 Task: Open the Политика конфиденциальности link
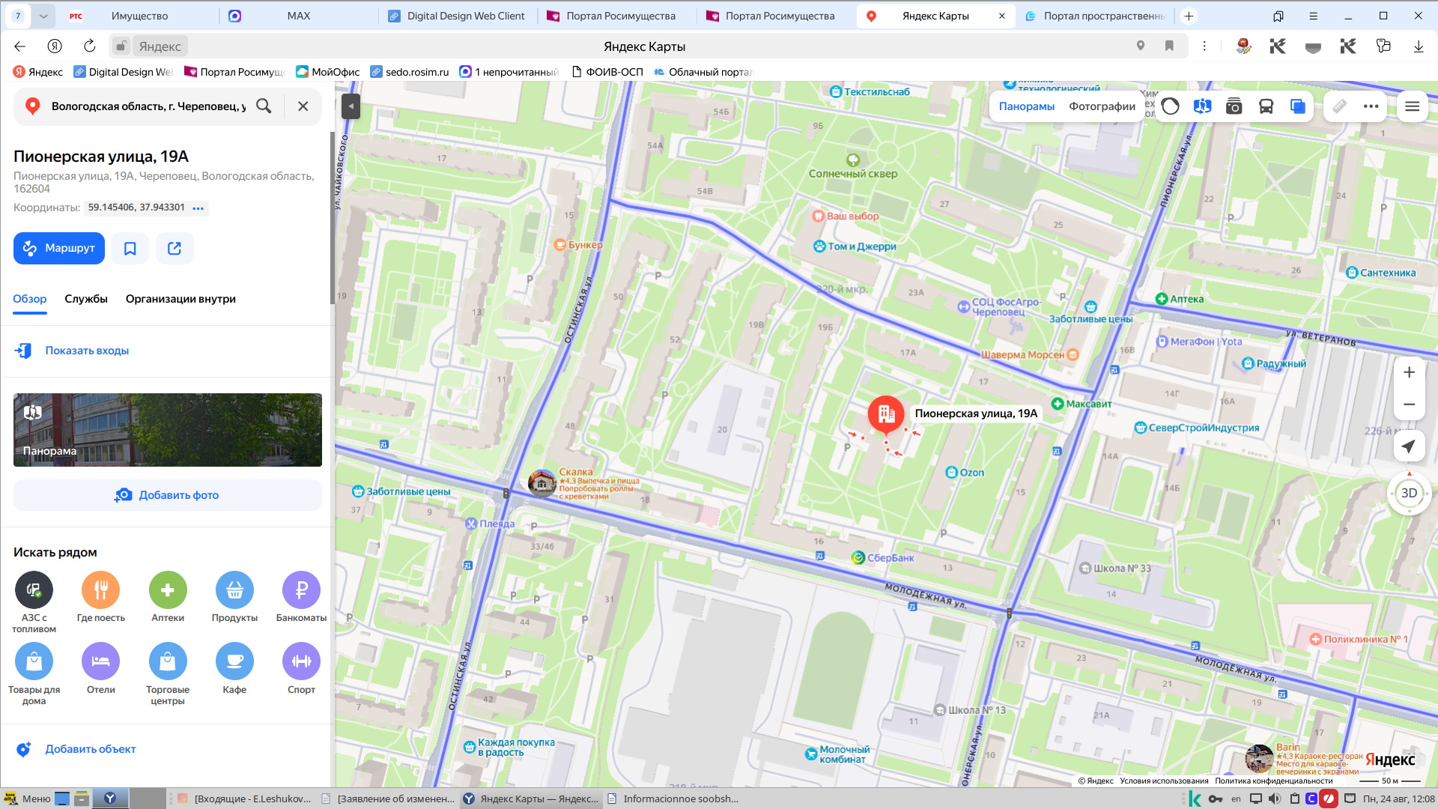(1274, 781)
